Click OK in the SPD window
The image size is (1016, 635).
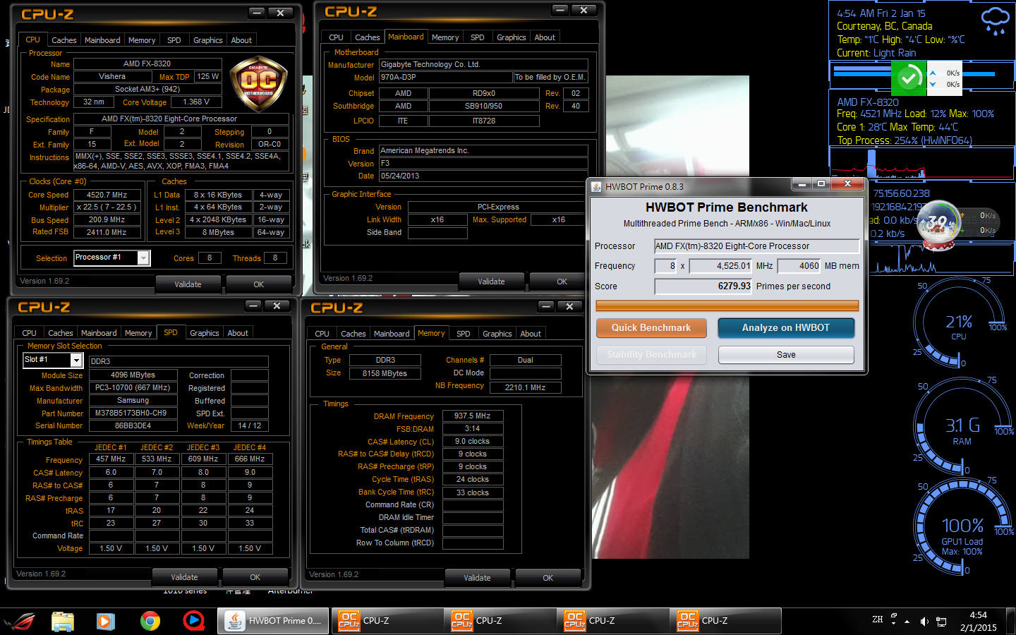point(255,577)
